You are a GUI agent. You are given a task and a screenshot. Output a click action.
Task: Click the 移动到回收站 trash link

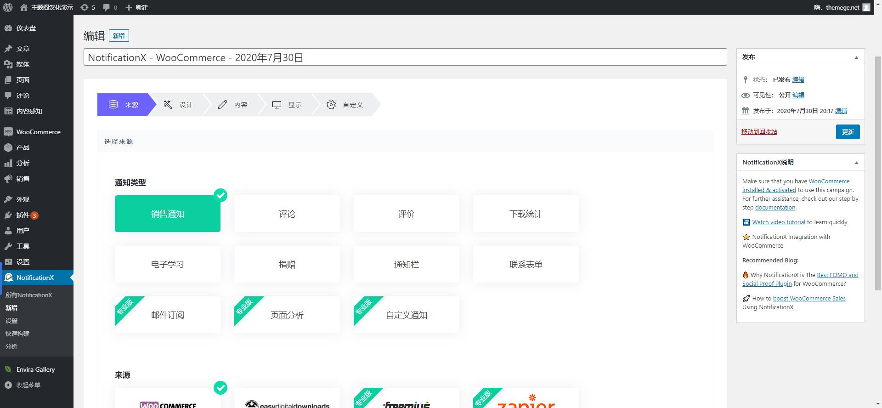[759, 131]
